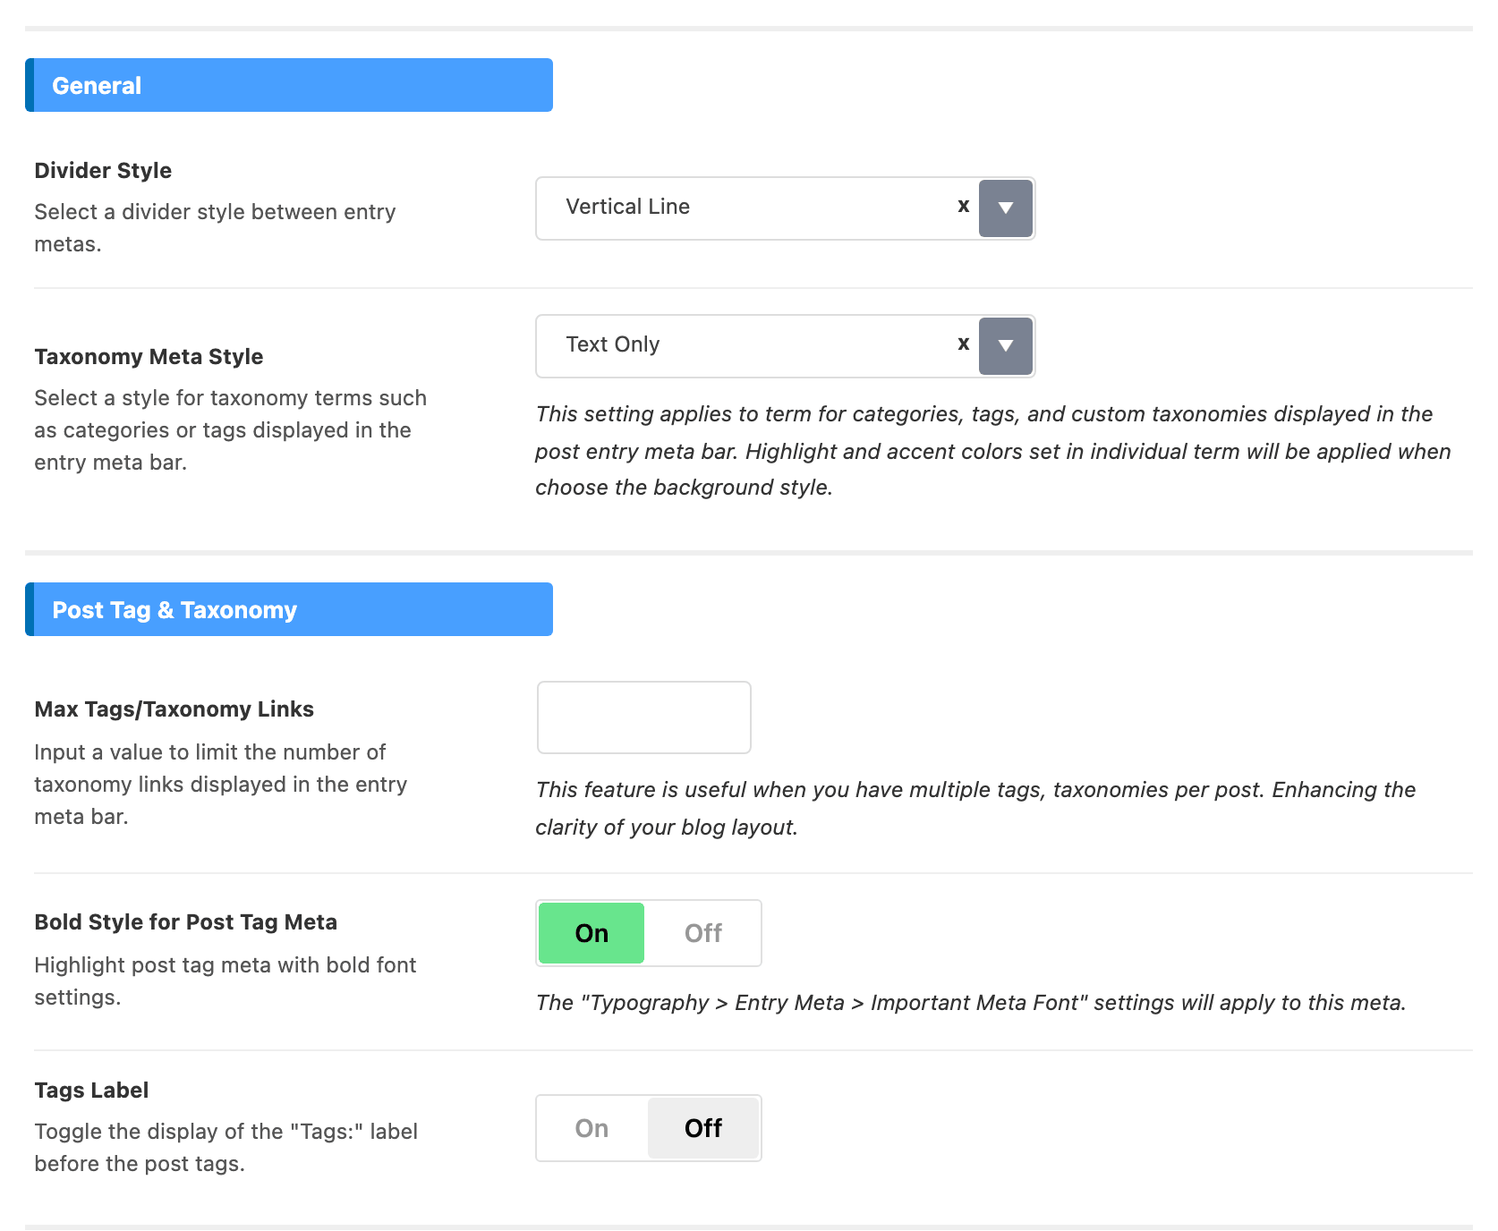1498x1231 pixels.
Task: Click the 'This feature is useful' description text
Action: pos(975,808)
